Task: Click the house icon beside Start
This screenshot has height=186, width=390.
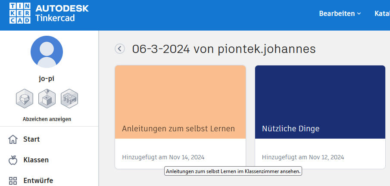Action: (x=13, y=139)
